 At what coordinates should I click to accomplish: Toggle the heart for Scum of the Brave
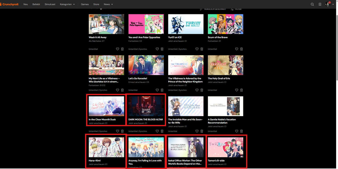pyautogui.click(x=237, y=49)
